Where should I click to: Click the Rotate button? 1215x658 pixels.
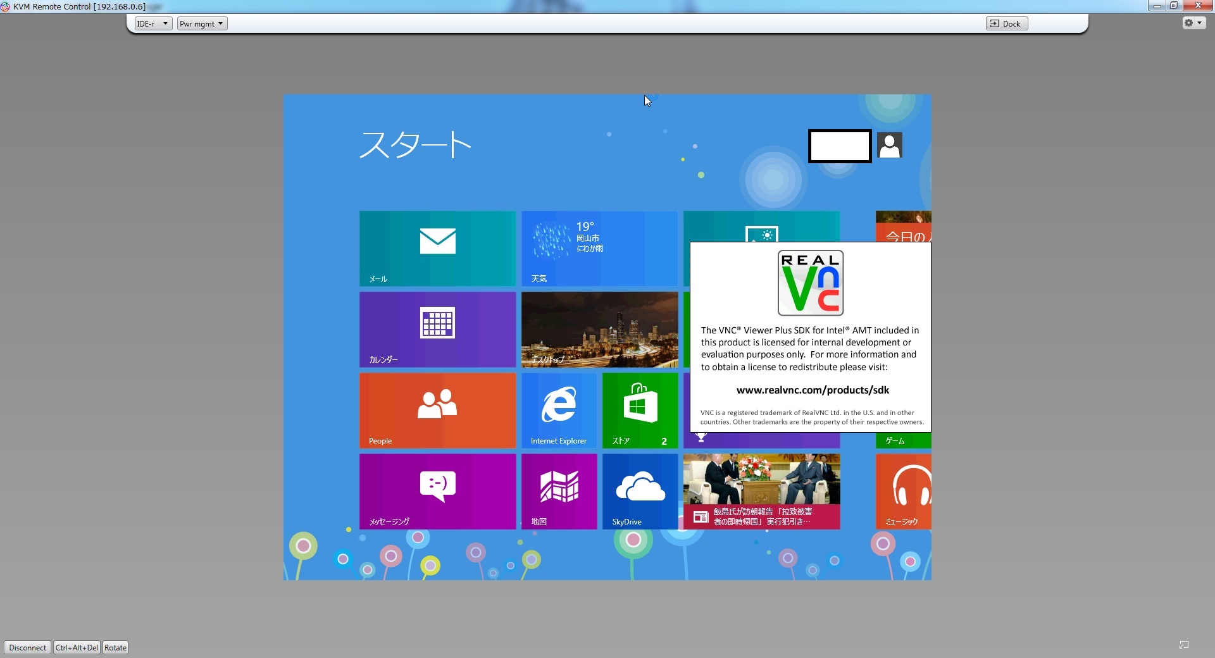115,647
